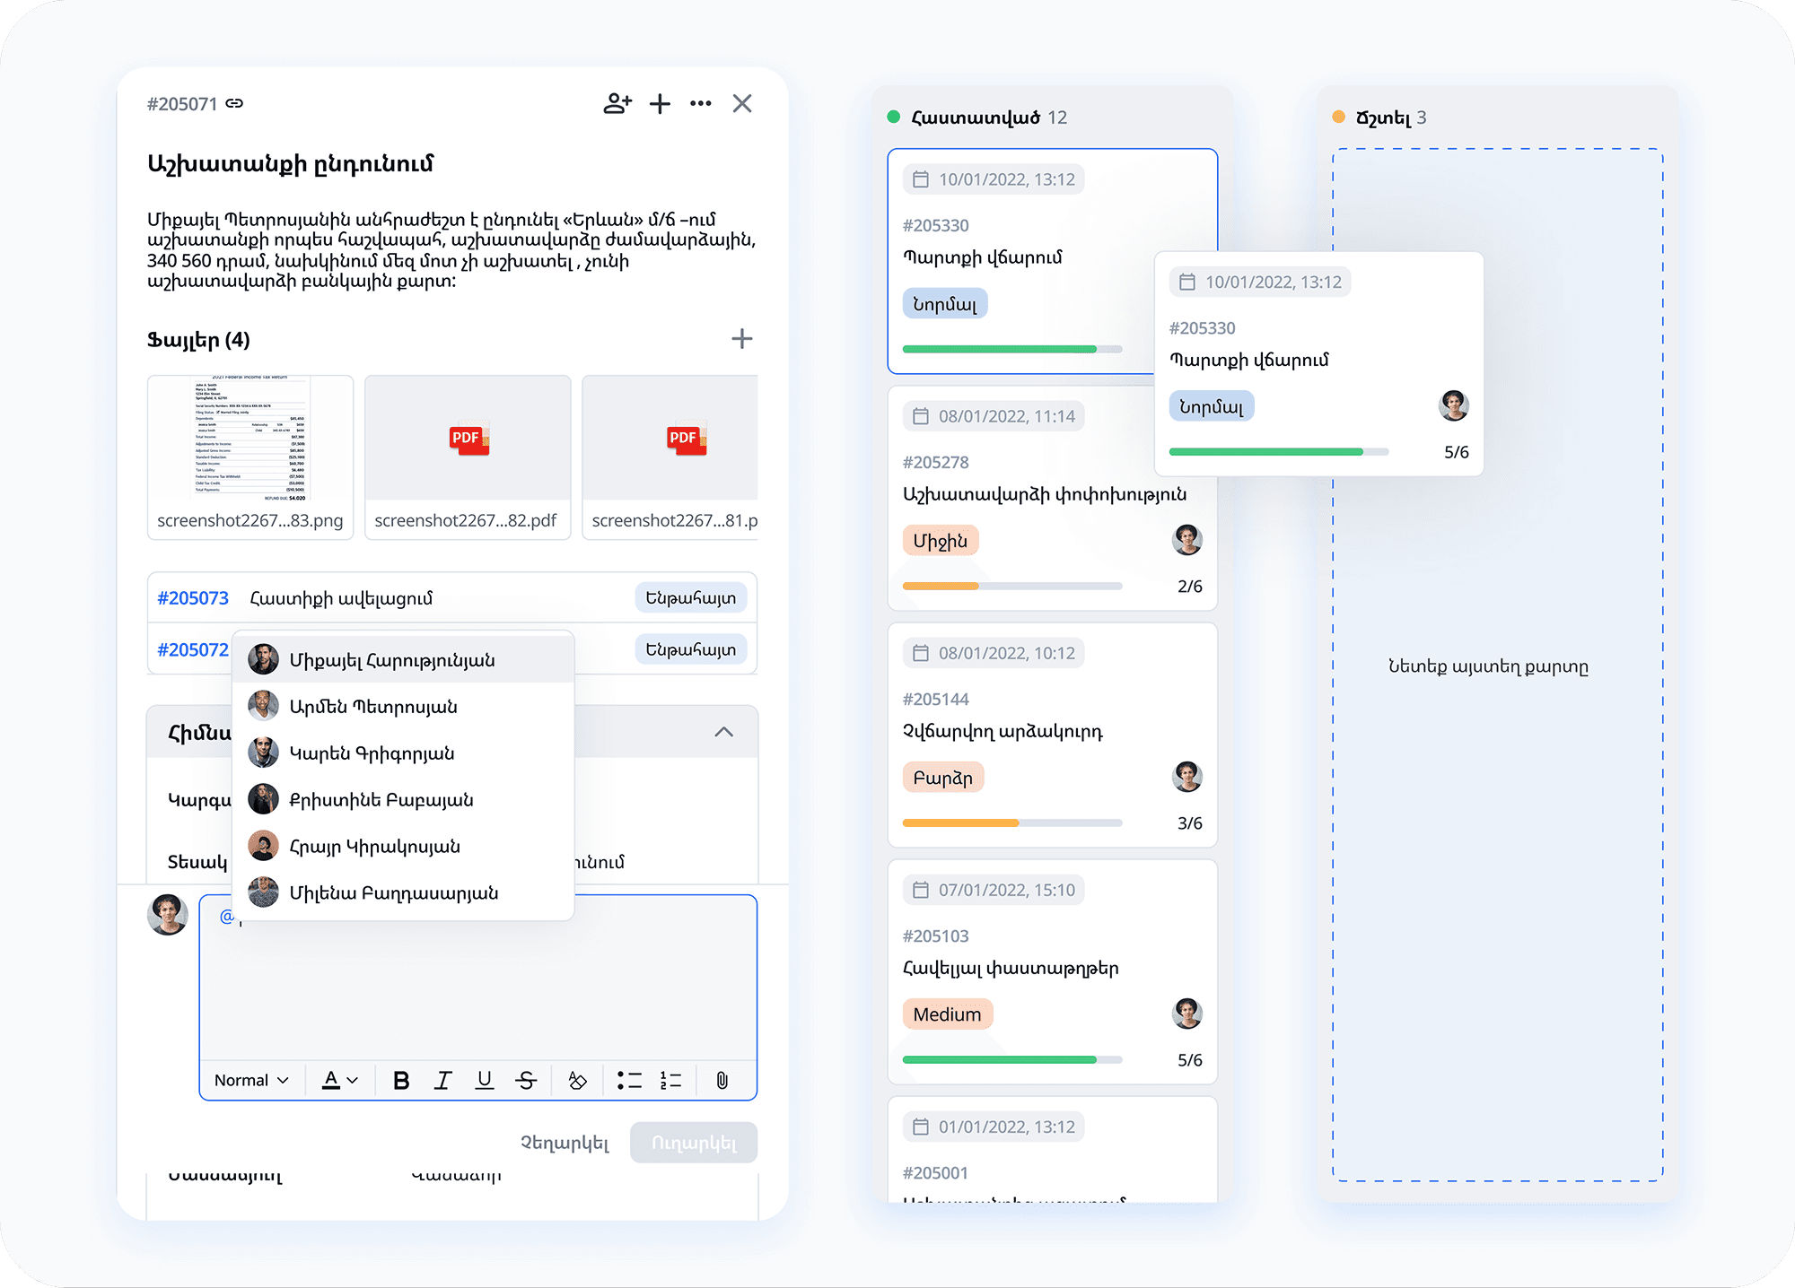
Task: Open thumbnail screenshot2267...83.png
Action: (x=250, y=439)
